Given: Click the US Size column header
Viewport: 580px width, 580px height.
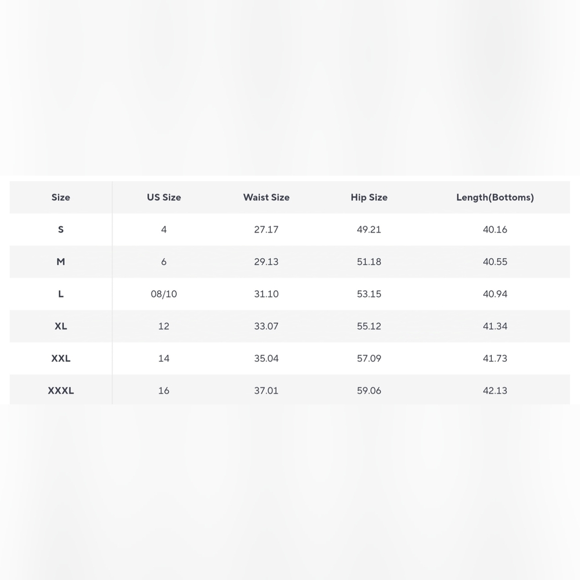Looking at the screenshot, I should tap(164, 198).
